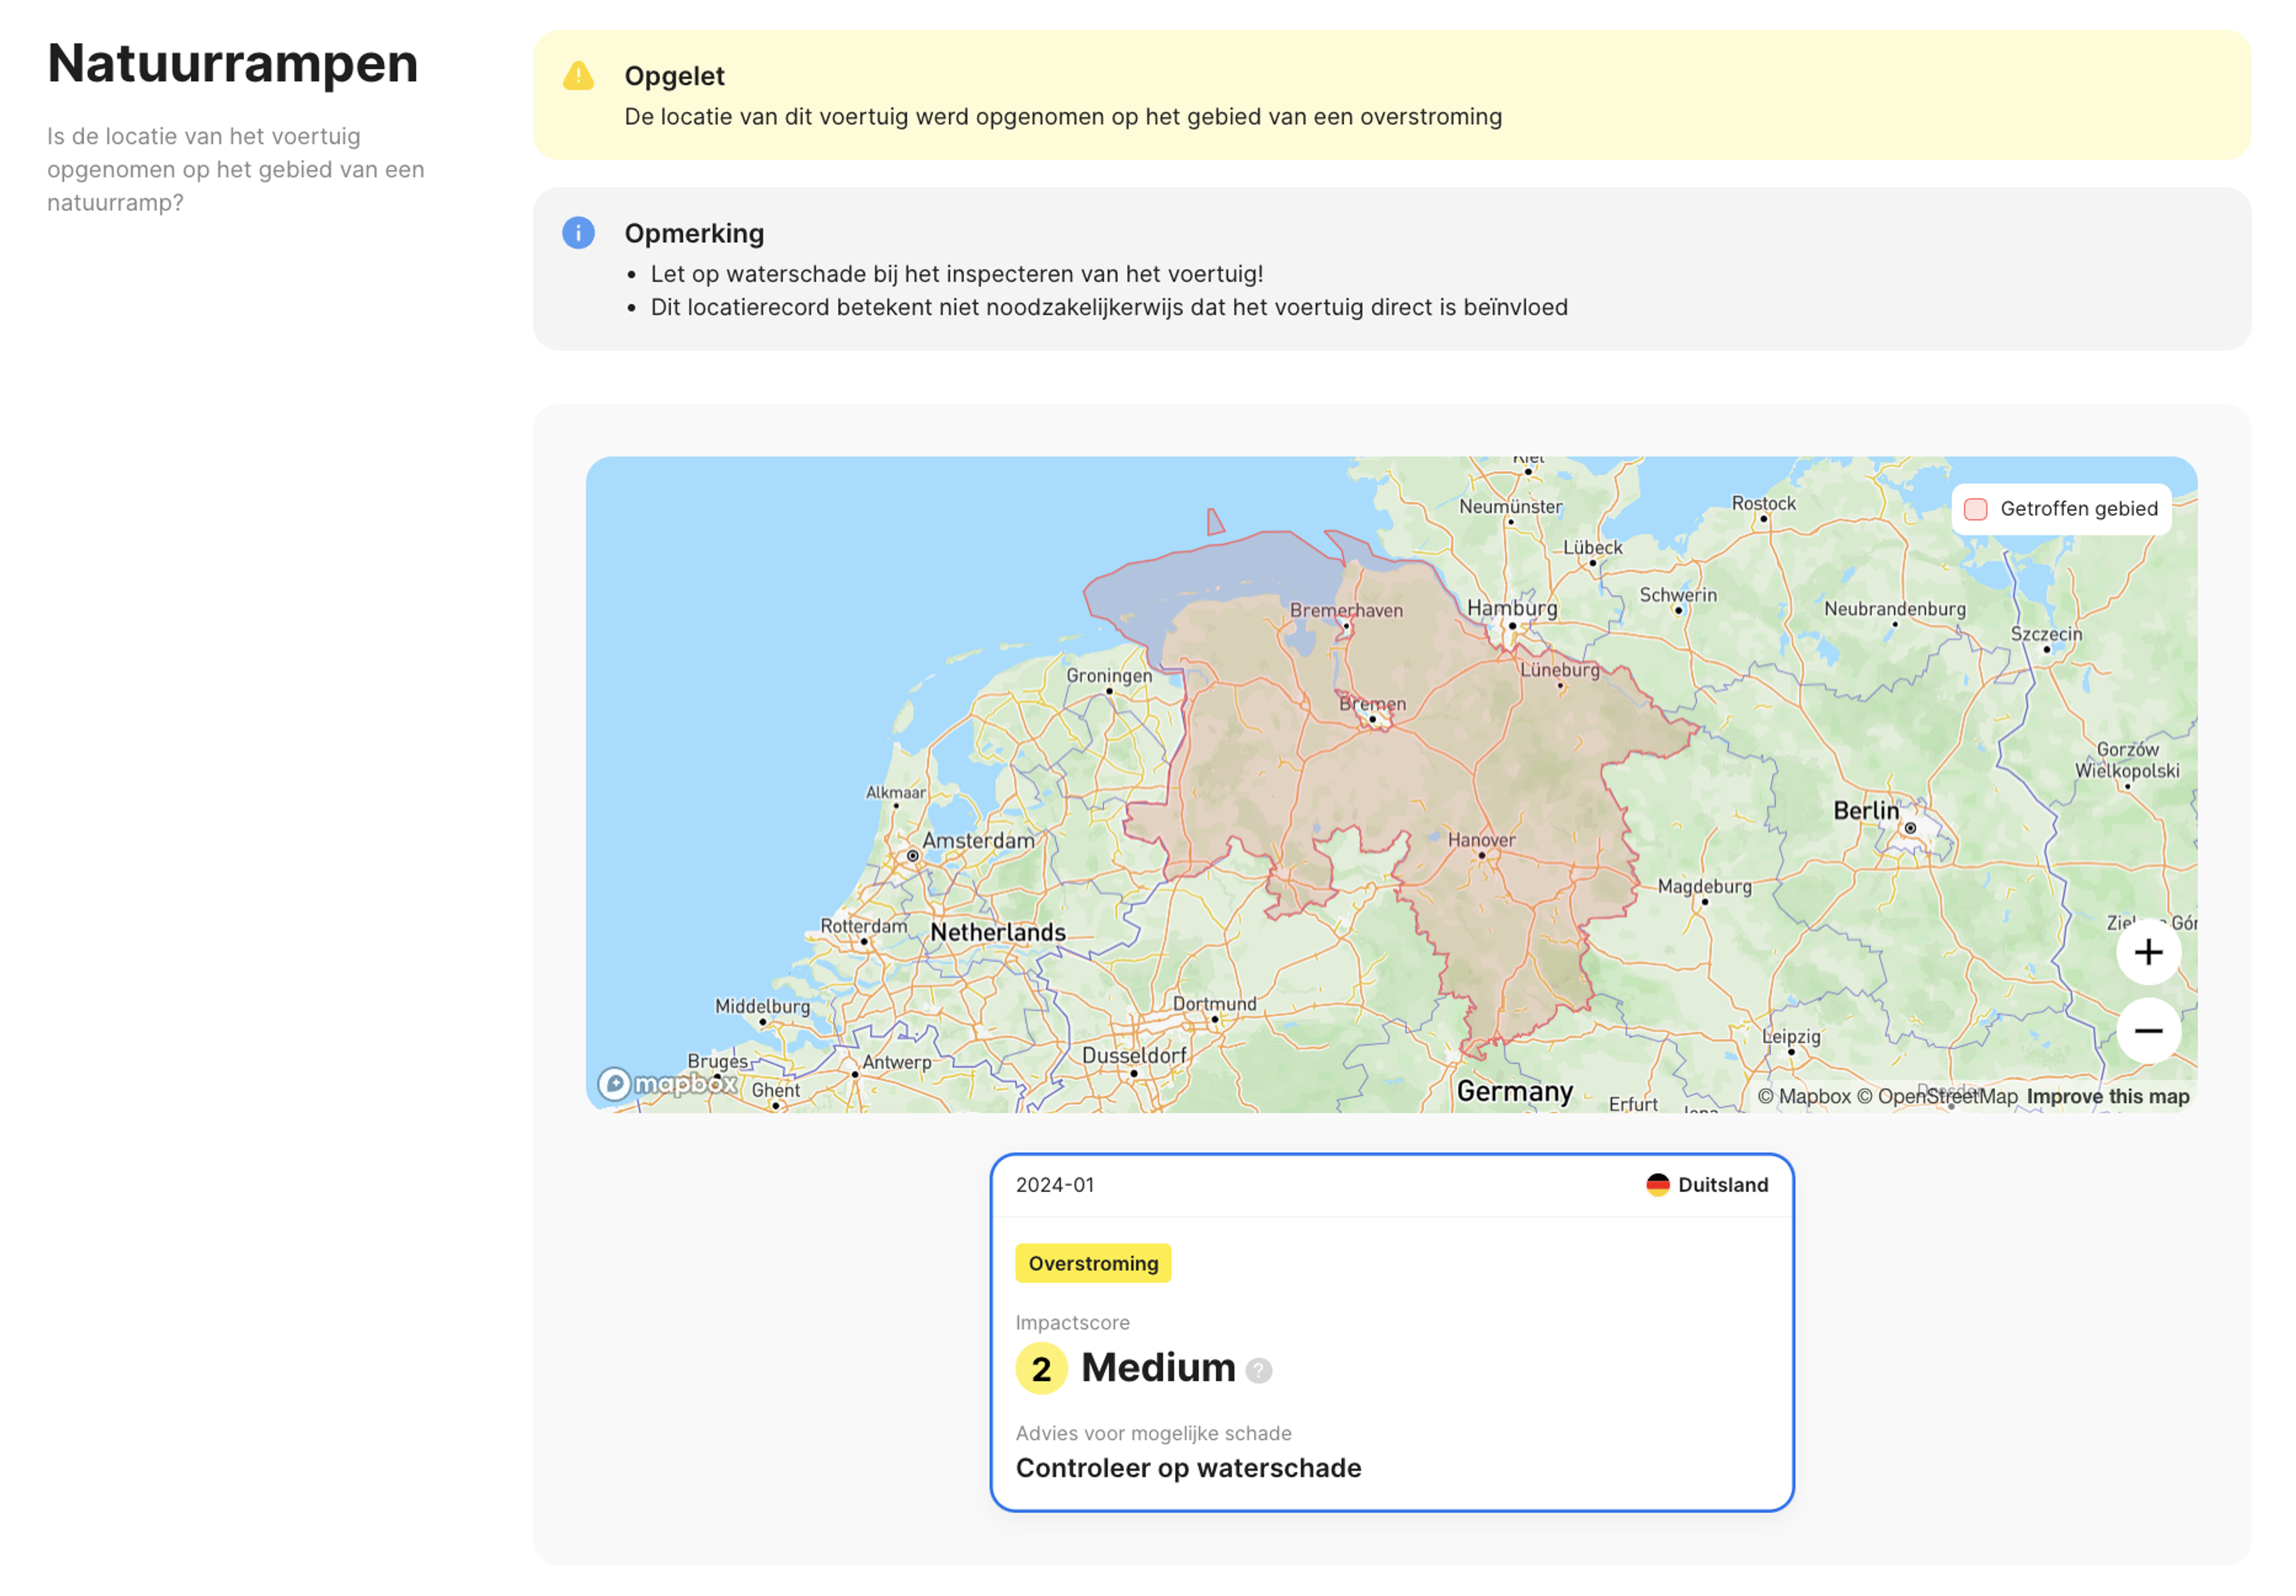Image resolution: width=2296 pixels, height=1596 pixels.
Task: Click Antwerp on the map
Action: pos(896,1061)
